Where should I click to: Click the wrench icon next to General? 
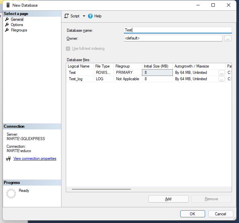[x=7, y=19]
